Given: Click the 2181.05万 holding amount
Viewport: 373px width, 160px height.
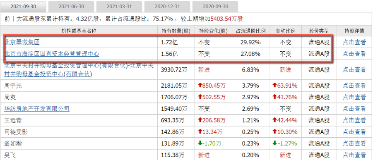Looking at the screenshot, I should click(174, 86).
